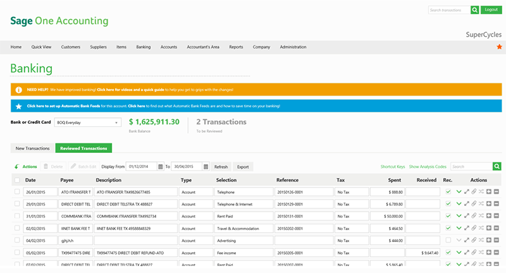Click the plus icon for the 04/02/2015 Advertising row
Image resolution: width=506 pixels, height=273 pixels.
(x=489, y=240)
